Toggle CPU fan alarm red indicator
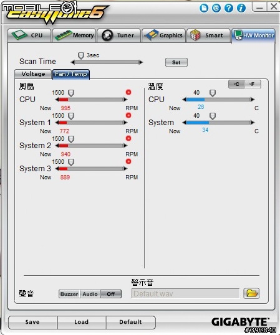Screen dimensions: 280x335 128,92
